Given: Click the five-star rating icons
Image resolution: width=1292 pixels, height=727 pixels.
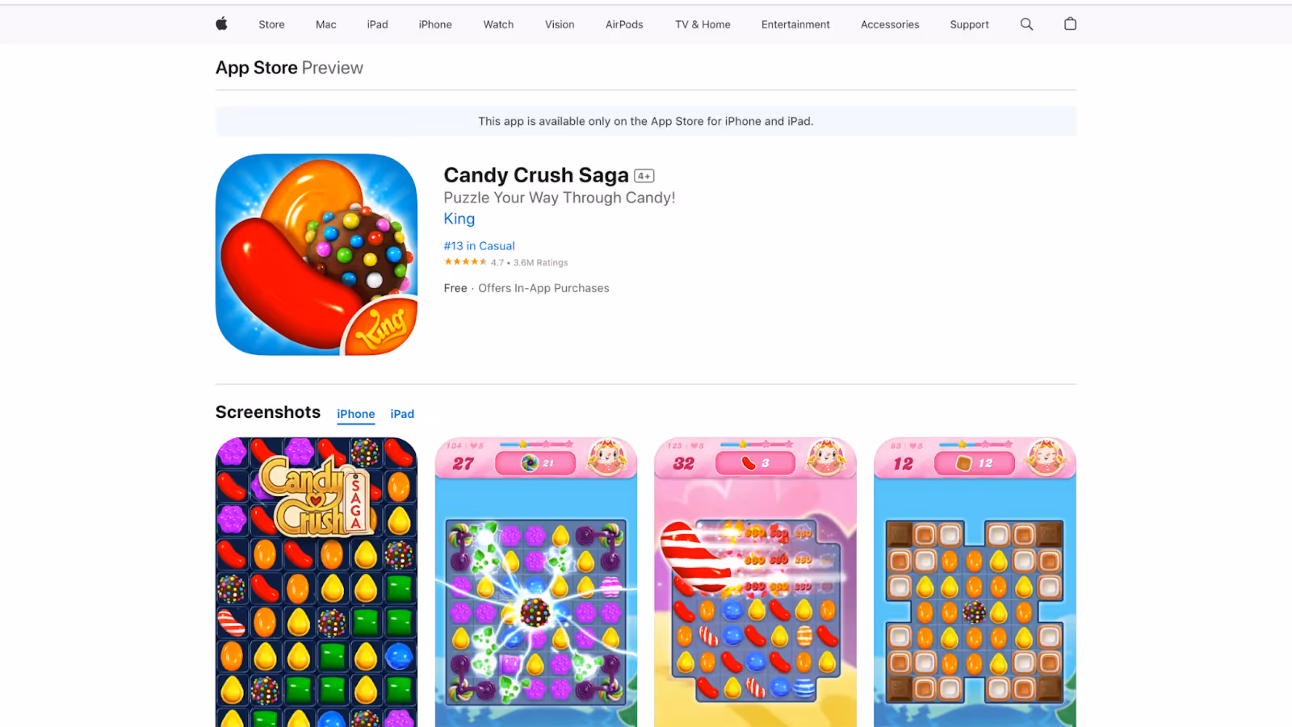Looking at the screenshot, I should 465,262.
